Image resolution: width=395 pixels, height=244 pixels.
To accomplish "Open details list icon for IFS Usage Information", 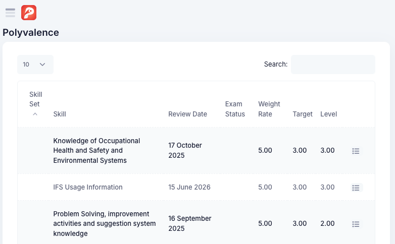I will point(356,188).
